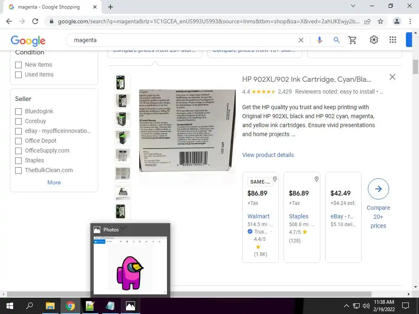Viewport: 419px width, 314px height.
Task: Open the Windows Start menu
Action: click(x=10, y=306)
